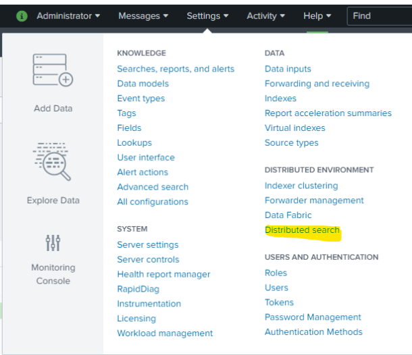Click the Explore Data label
412x355 pixels.
pos(53,200)
